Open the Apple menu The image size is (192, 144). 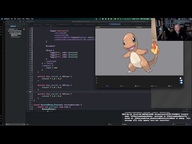pyautogui.click(x=2, y=19)
